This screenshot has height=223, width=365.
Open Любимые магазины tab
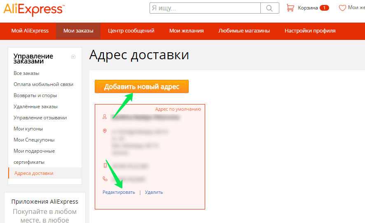coord(244,31)
